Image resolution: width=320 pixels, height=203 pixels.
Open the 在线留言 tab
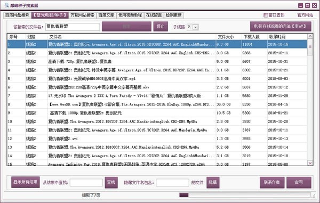154,15
